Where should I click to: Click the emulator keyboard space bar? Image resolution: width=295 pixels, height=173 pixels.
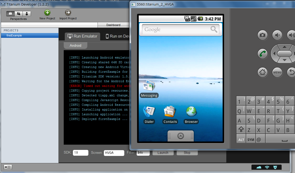coord(280,139)
